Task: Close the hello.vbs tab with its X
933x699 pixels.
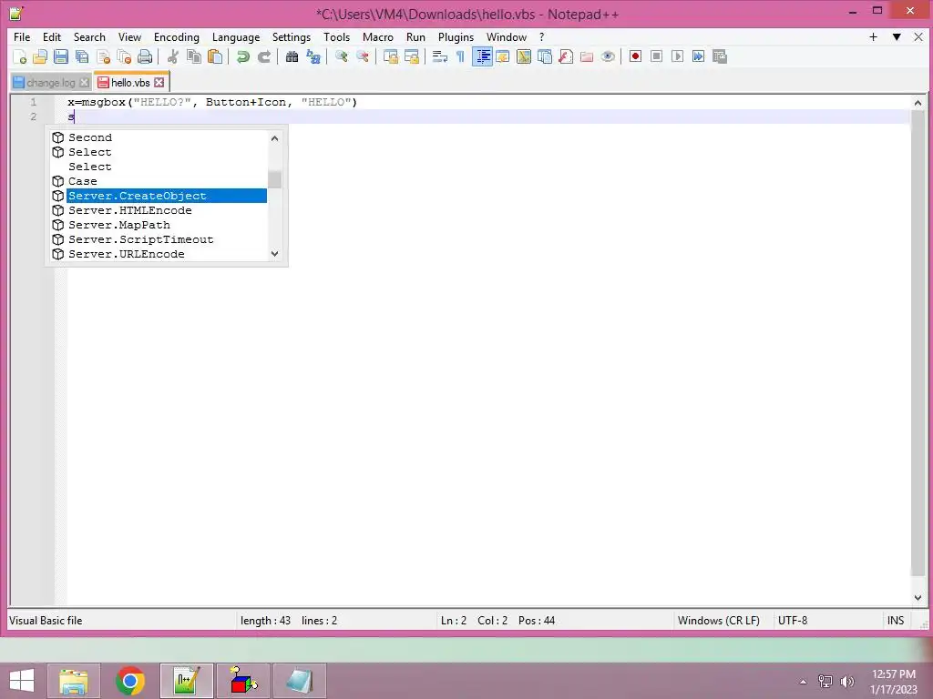Action: tap(159, 82)
